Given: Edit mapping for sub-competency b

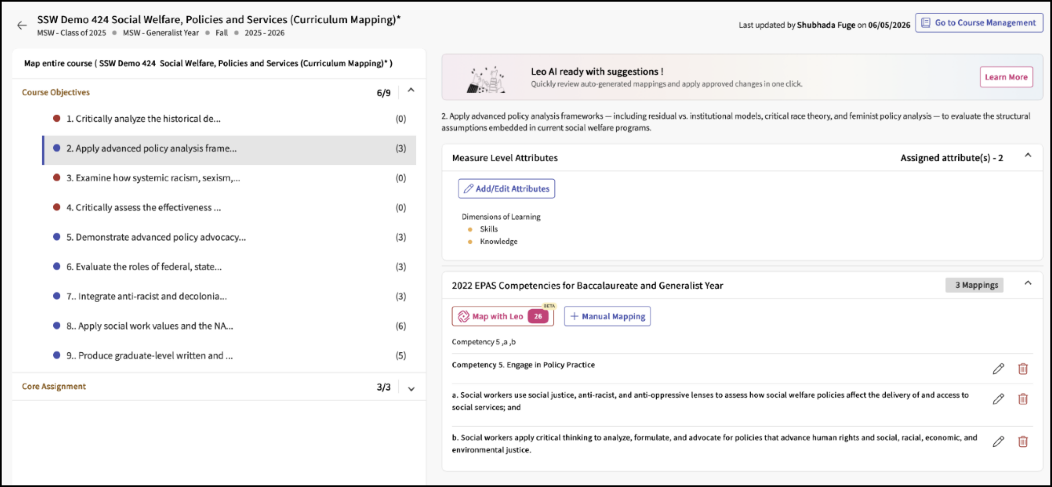Looking at the screenshot, I should (x=998, y=441).
